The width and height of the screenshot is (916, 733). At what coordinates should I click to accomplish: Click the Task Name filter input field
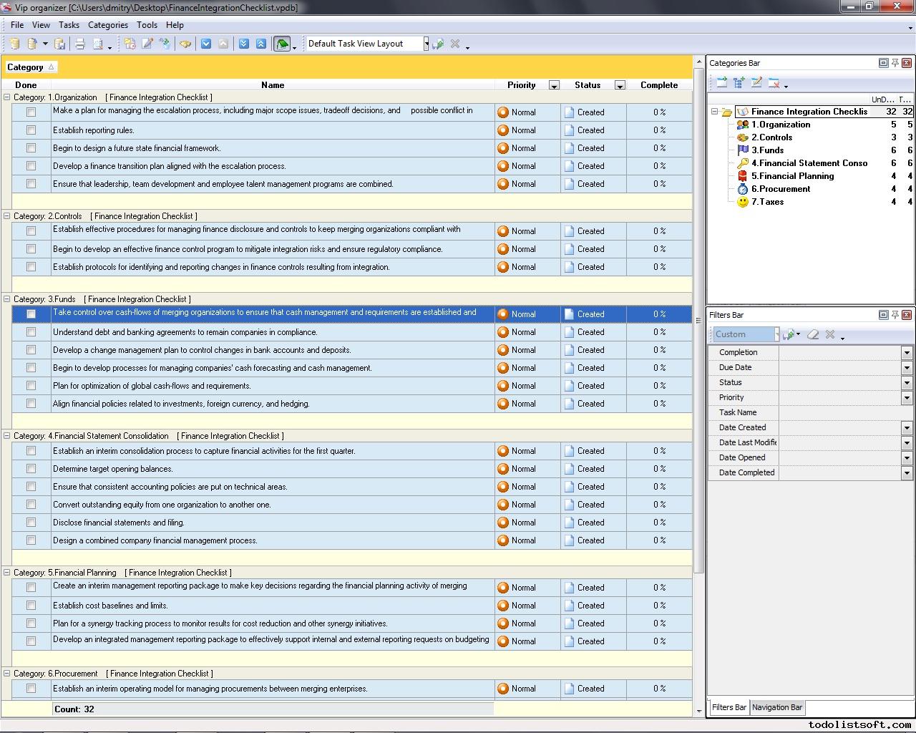coord(844,412)
